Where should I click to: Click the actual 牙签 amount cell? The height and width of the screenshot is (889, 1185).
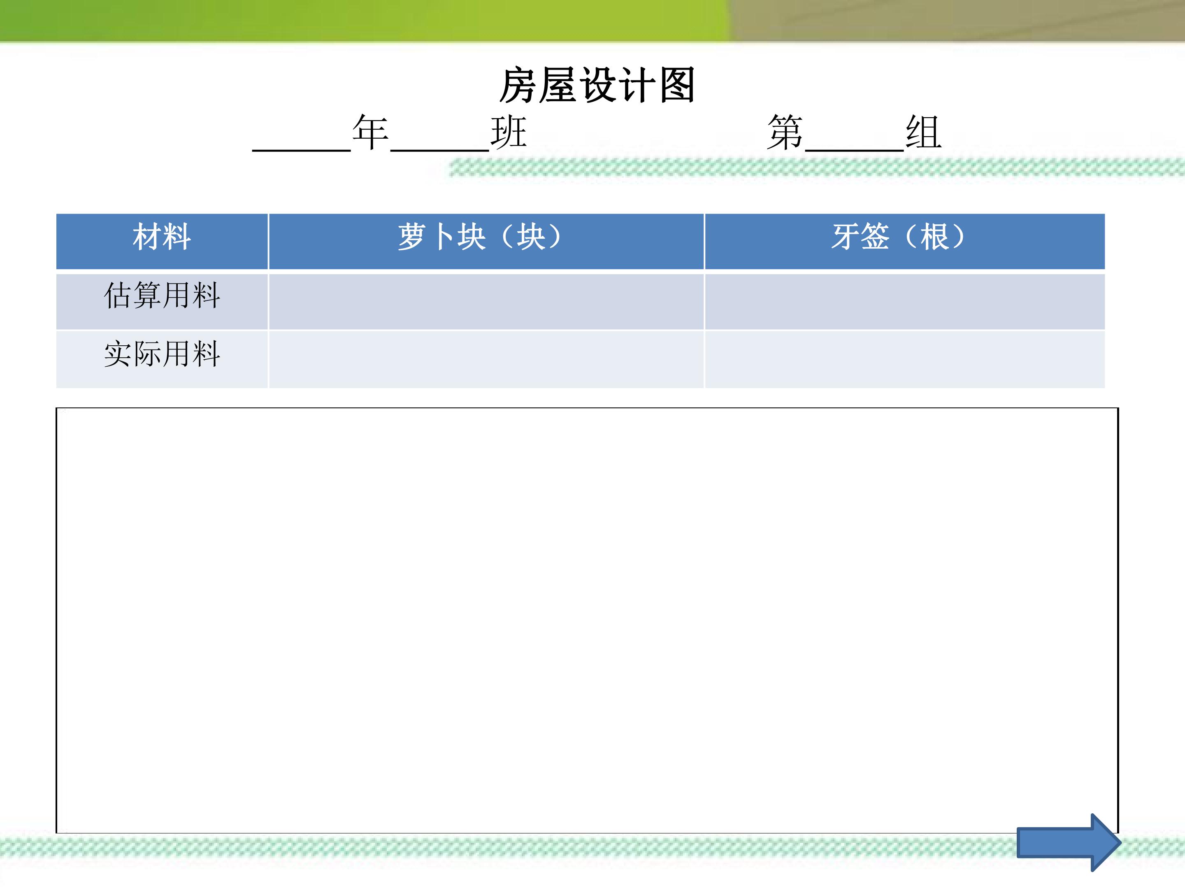pyautogui.click(x=905, y=359)
